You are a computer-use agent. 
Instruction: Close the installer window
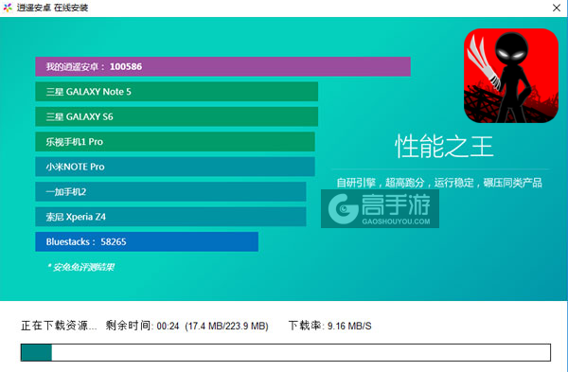click(557, 8)
